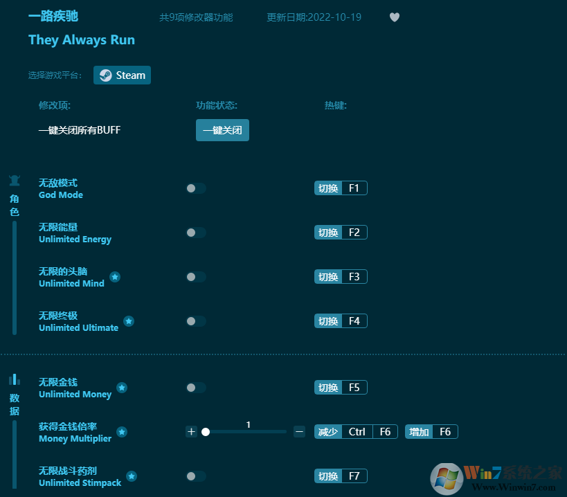This screenshot has width=567, height=497.
Task: Enable Unlimited Ultimate toggle
Action: [196, 321]
